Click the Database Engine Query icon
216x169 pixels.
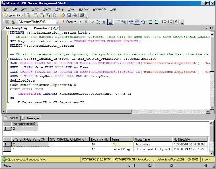pos(28,15)
